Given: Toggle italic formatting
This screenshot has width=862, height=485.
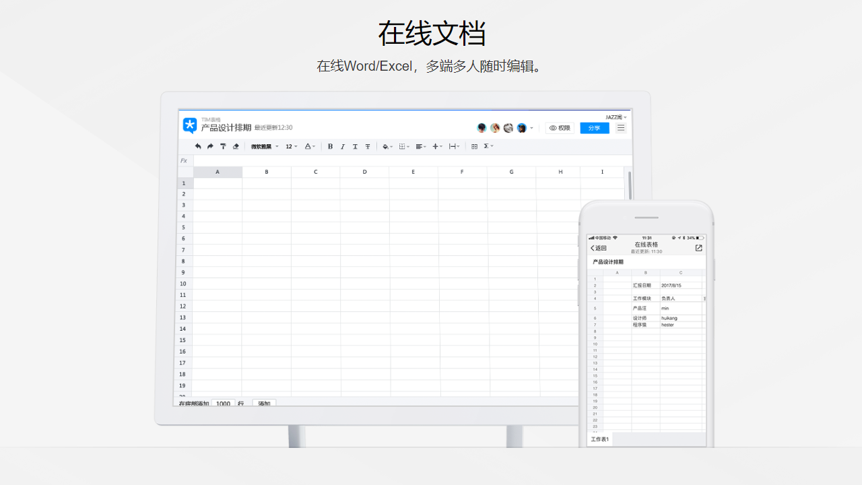Looking at the screenshot, I should coord(342,146).
